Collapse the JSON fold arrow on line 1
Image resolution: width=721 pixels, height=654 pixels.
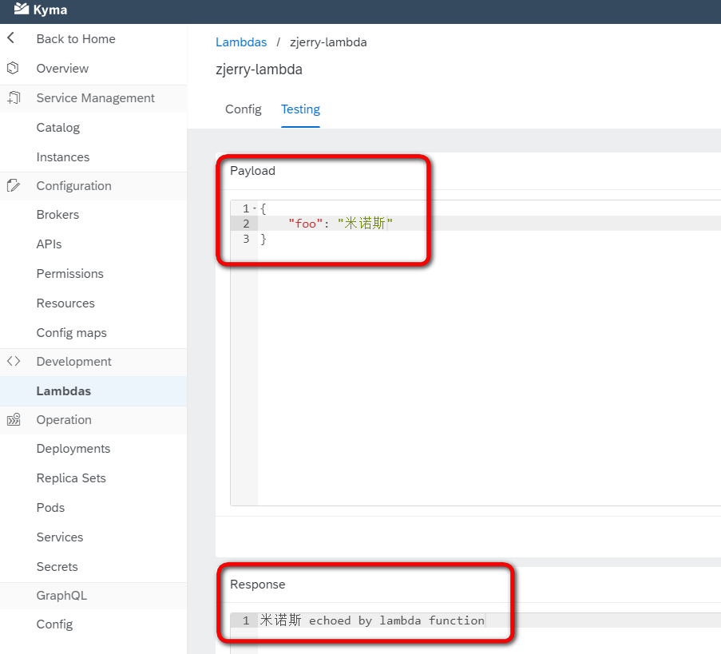click(x=254, y=208)
